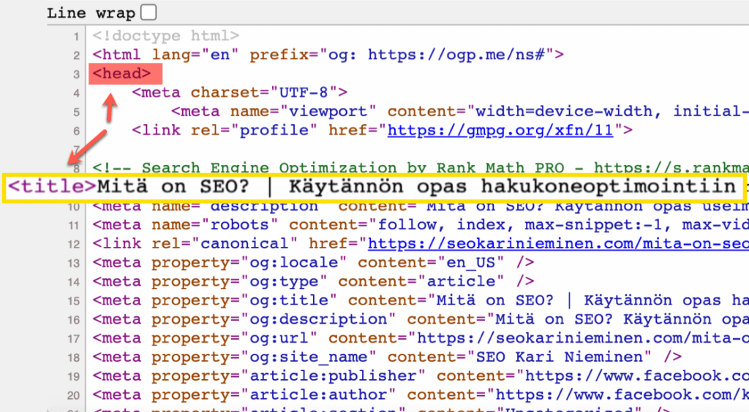
Task: Click the og:description meta property line
Action: (x=421, y=319)
